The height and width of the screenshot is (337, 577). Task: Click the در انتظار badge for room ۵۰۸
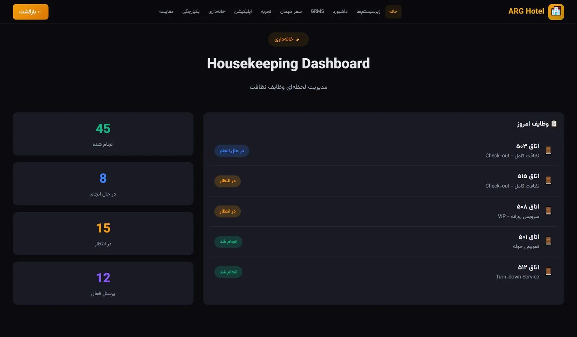228,211
